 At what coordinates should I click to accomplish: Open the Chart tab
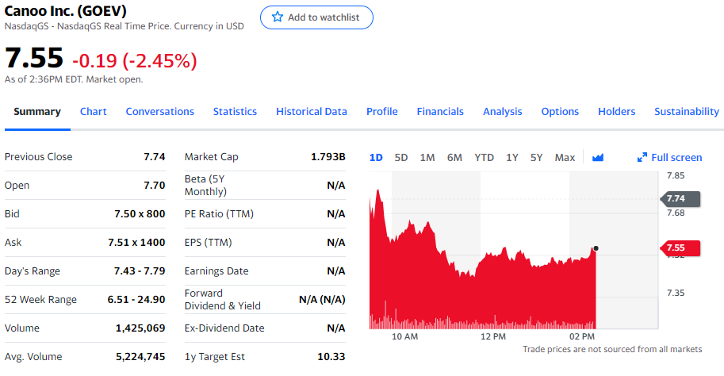tap(94, 111)
